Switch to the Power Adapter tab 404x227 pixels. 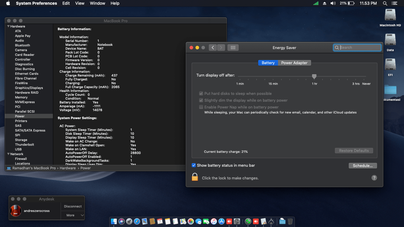tap(294, 63)
